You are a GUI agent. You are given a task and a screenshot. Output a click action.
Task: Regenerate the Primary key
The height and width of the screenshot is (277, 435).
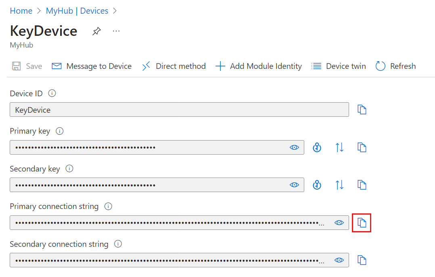point(317,147)
